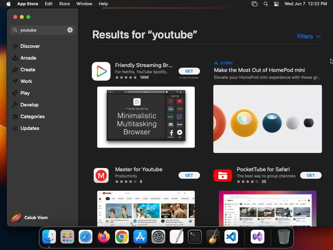The height and width of the screenshot is (250, 333).
Task: Open the Master for Youtube title
Action: (139, 169)
